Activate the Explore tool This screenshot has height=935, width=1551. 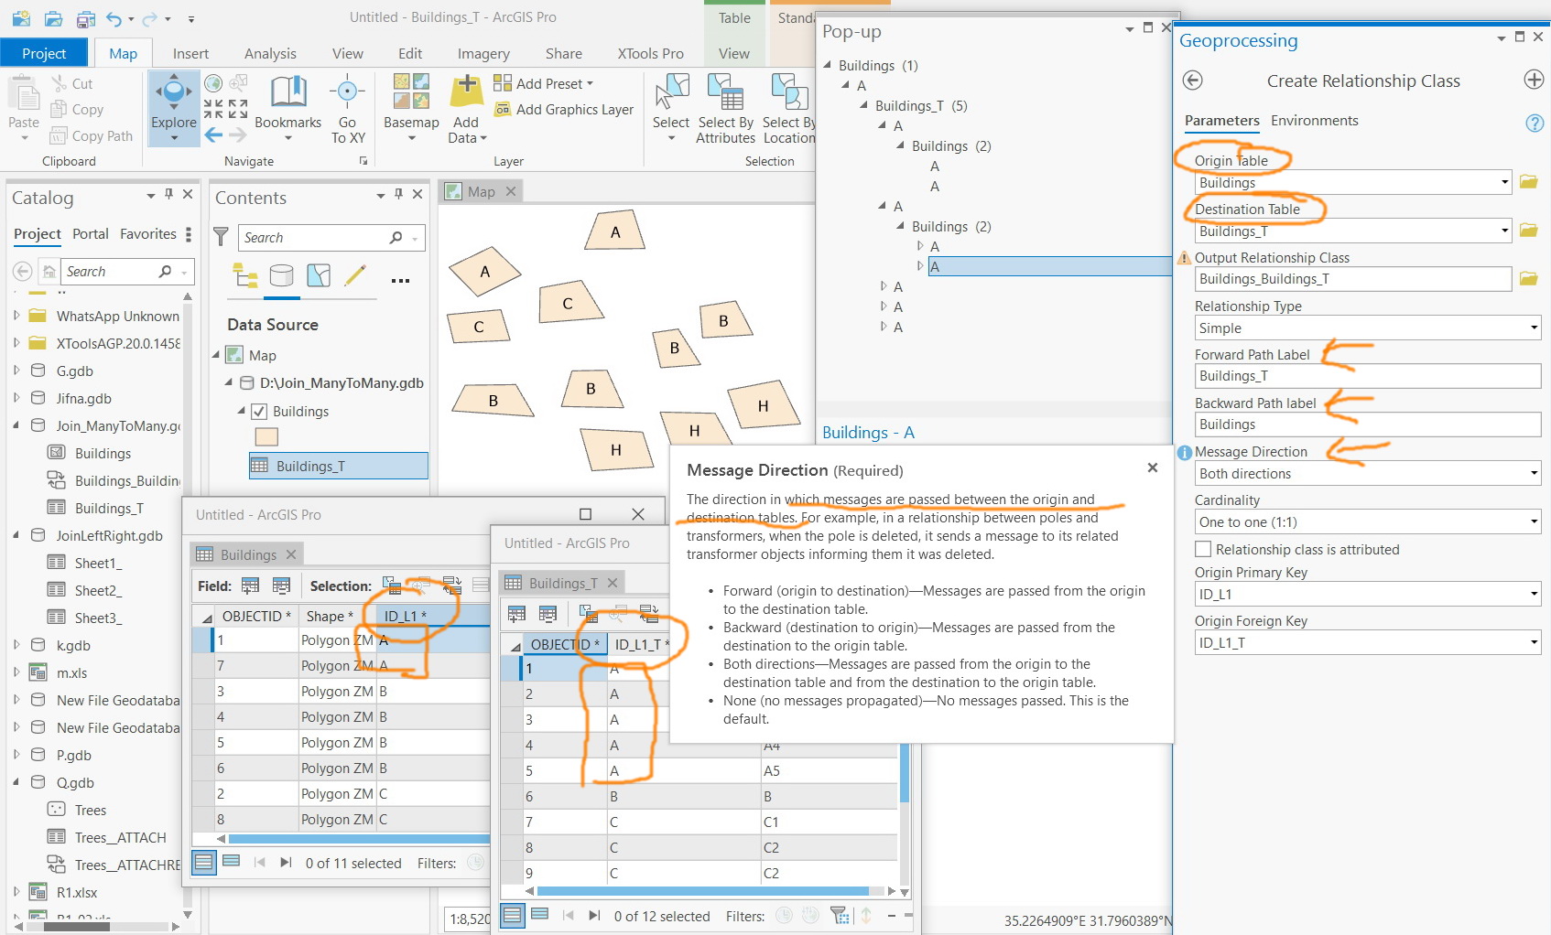[173, 109]
